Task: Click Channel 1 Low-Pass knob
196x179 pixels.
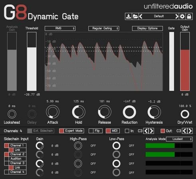Action: (x=117, y=146)
